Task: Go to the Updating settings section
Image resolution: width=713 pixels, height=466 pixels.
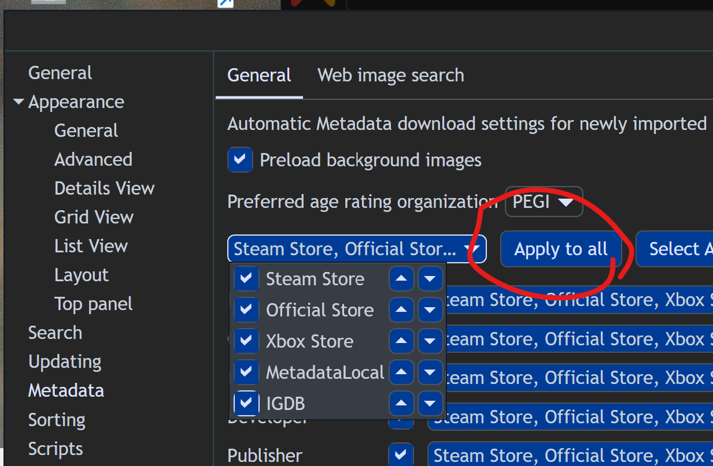Action: [x=65, y=361]
